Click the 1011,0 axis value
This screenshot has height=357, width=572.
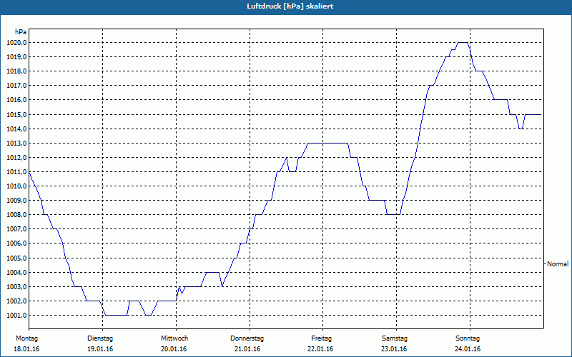pos(16,172)
